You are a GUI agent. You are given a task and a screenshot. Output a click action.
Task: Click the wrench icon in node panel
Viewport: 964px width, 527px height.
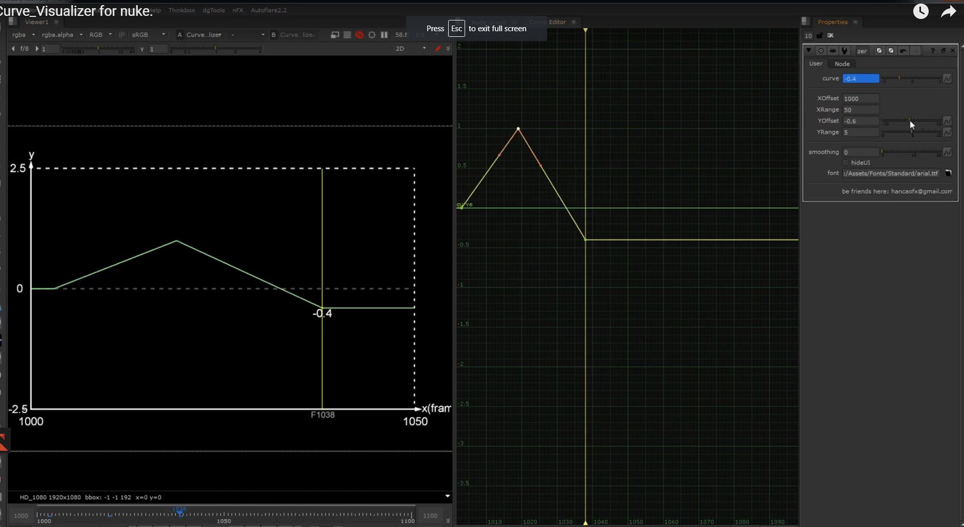click(845, 51)
